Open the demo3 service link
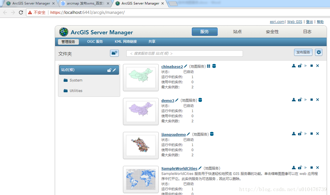This screenshot has width=330, height=195. click(168, 100)
